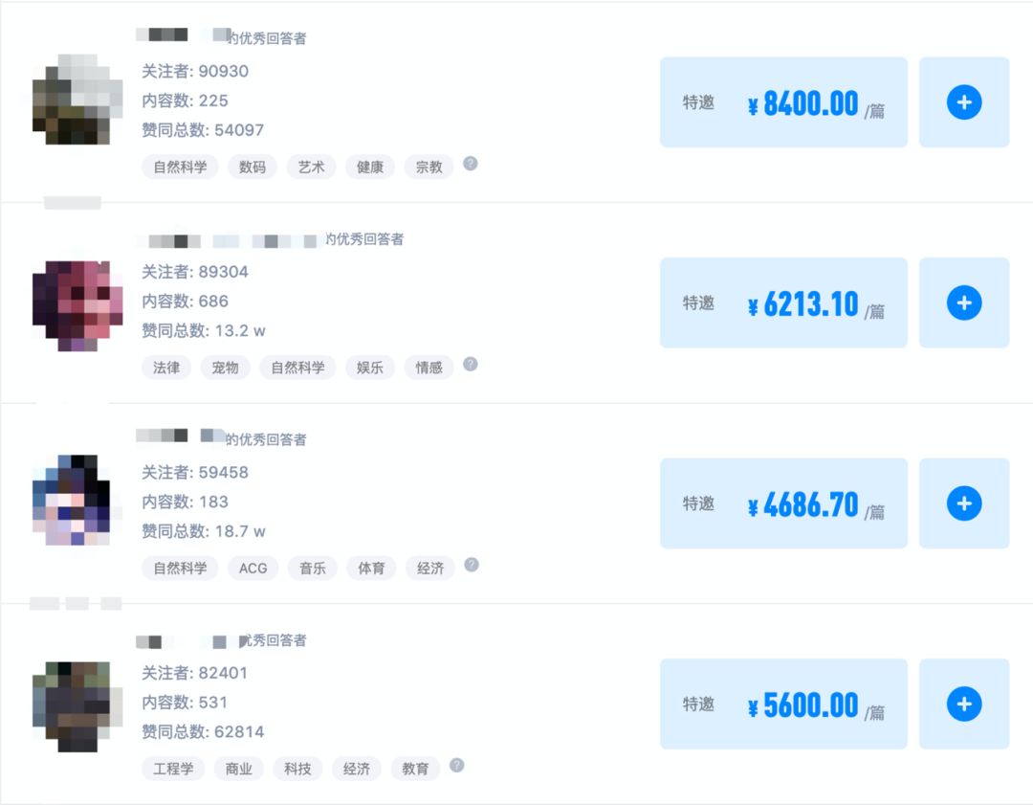Select the 工程学 topic tag
The width and height of the screenshot is (1033, 805).
coord(173,769)
